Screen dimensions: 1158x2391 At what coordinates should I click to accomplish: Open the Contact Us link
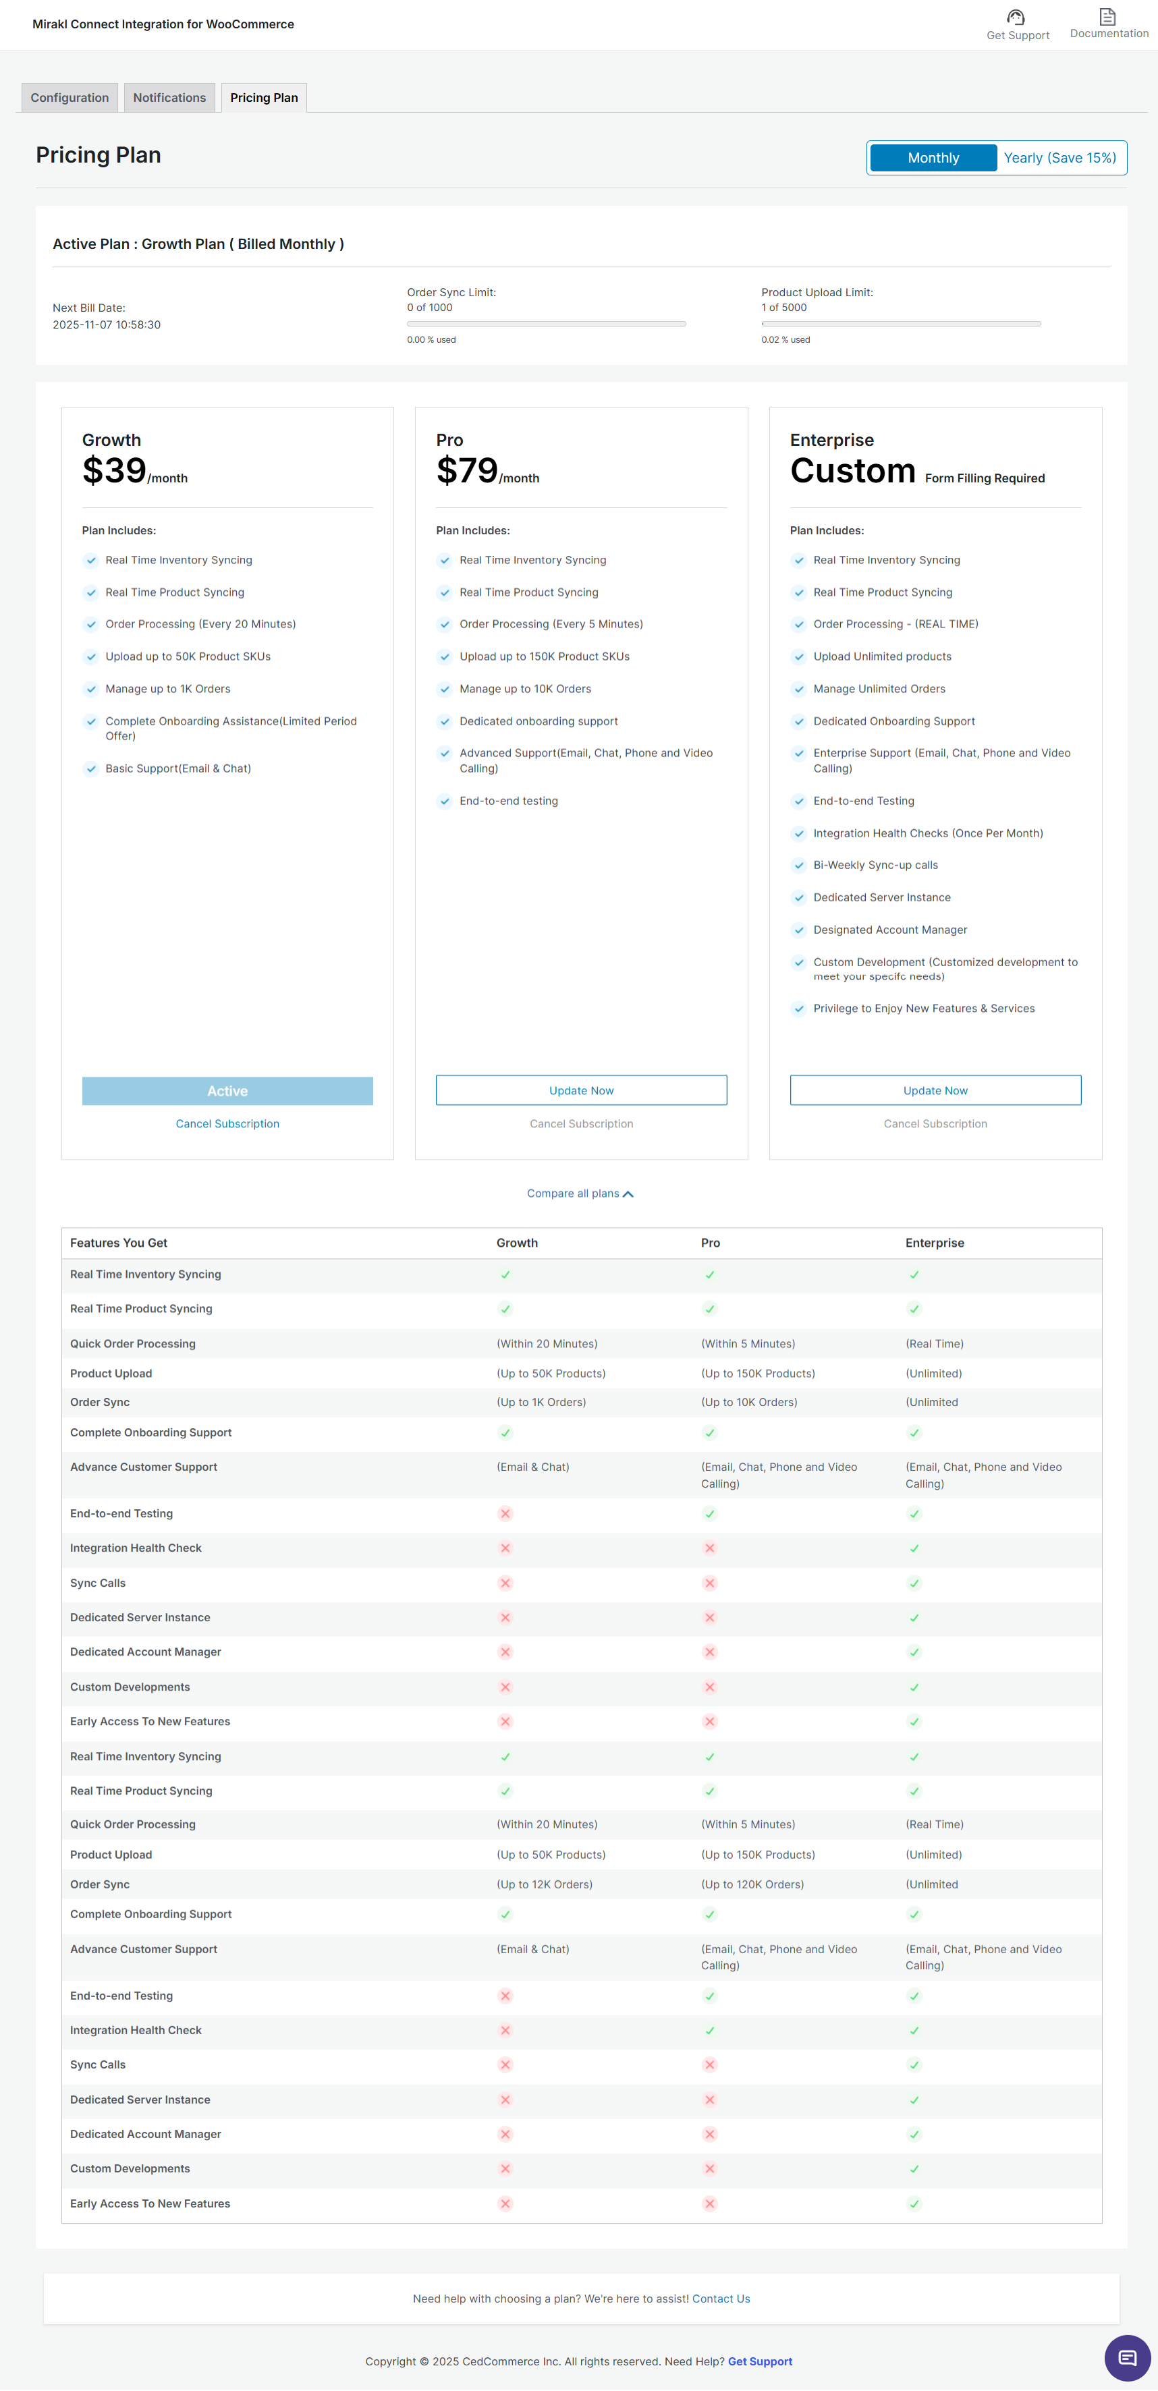click(721, 2299)
